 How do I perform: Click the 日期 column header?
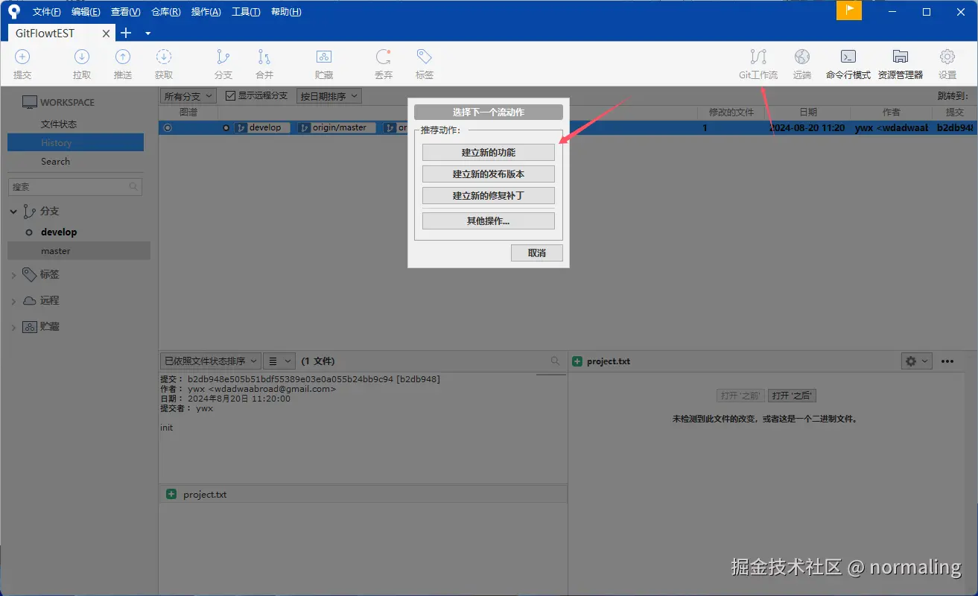[x=808, y=112]
